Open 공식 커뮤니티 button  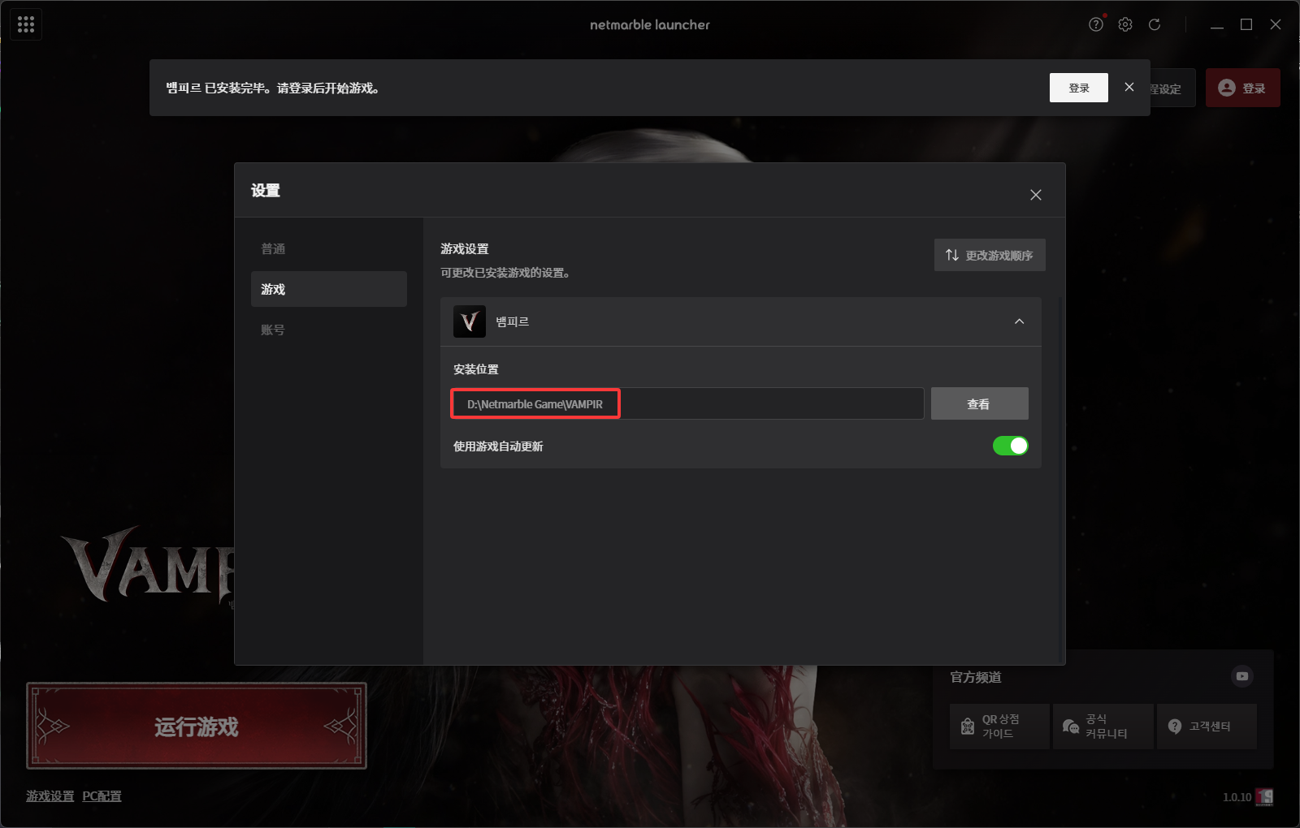pos(1103,727)
